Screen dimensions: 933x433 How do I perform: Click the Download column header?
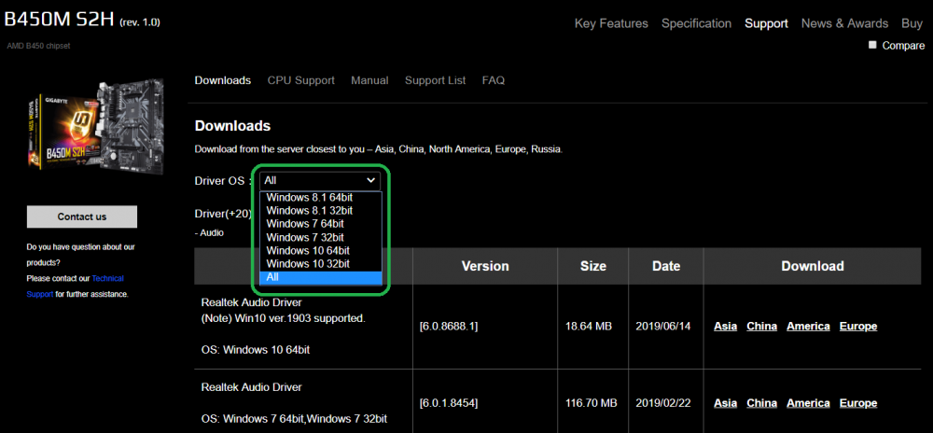813,267
